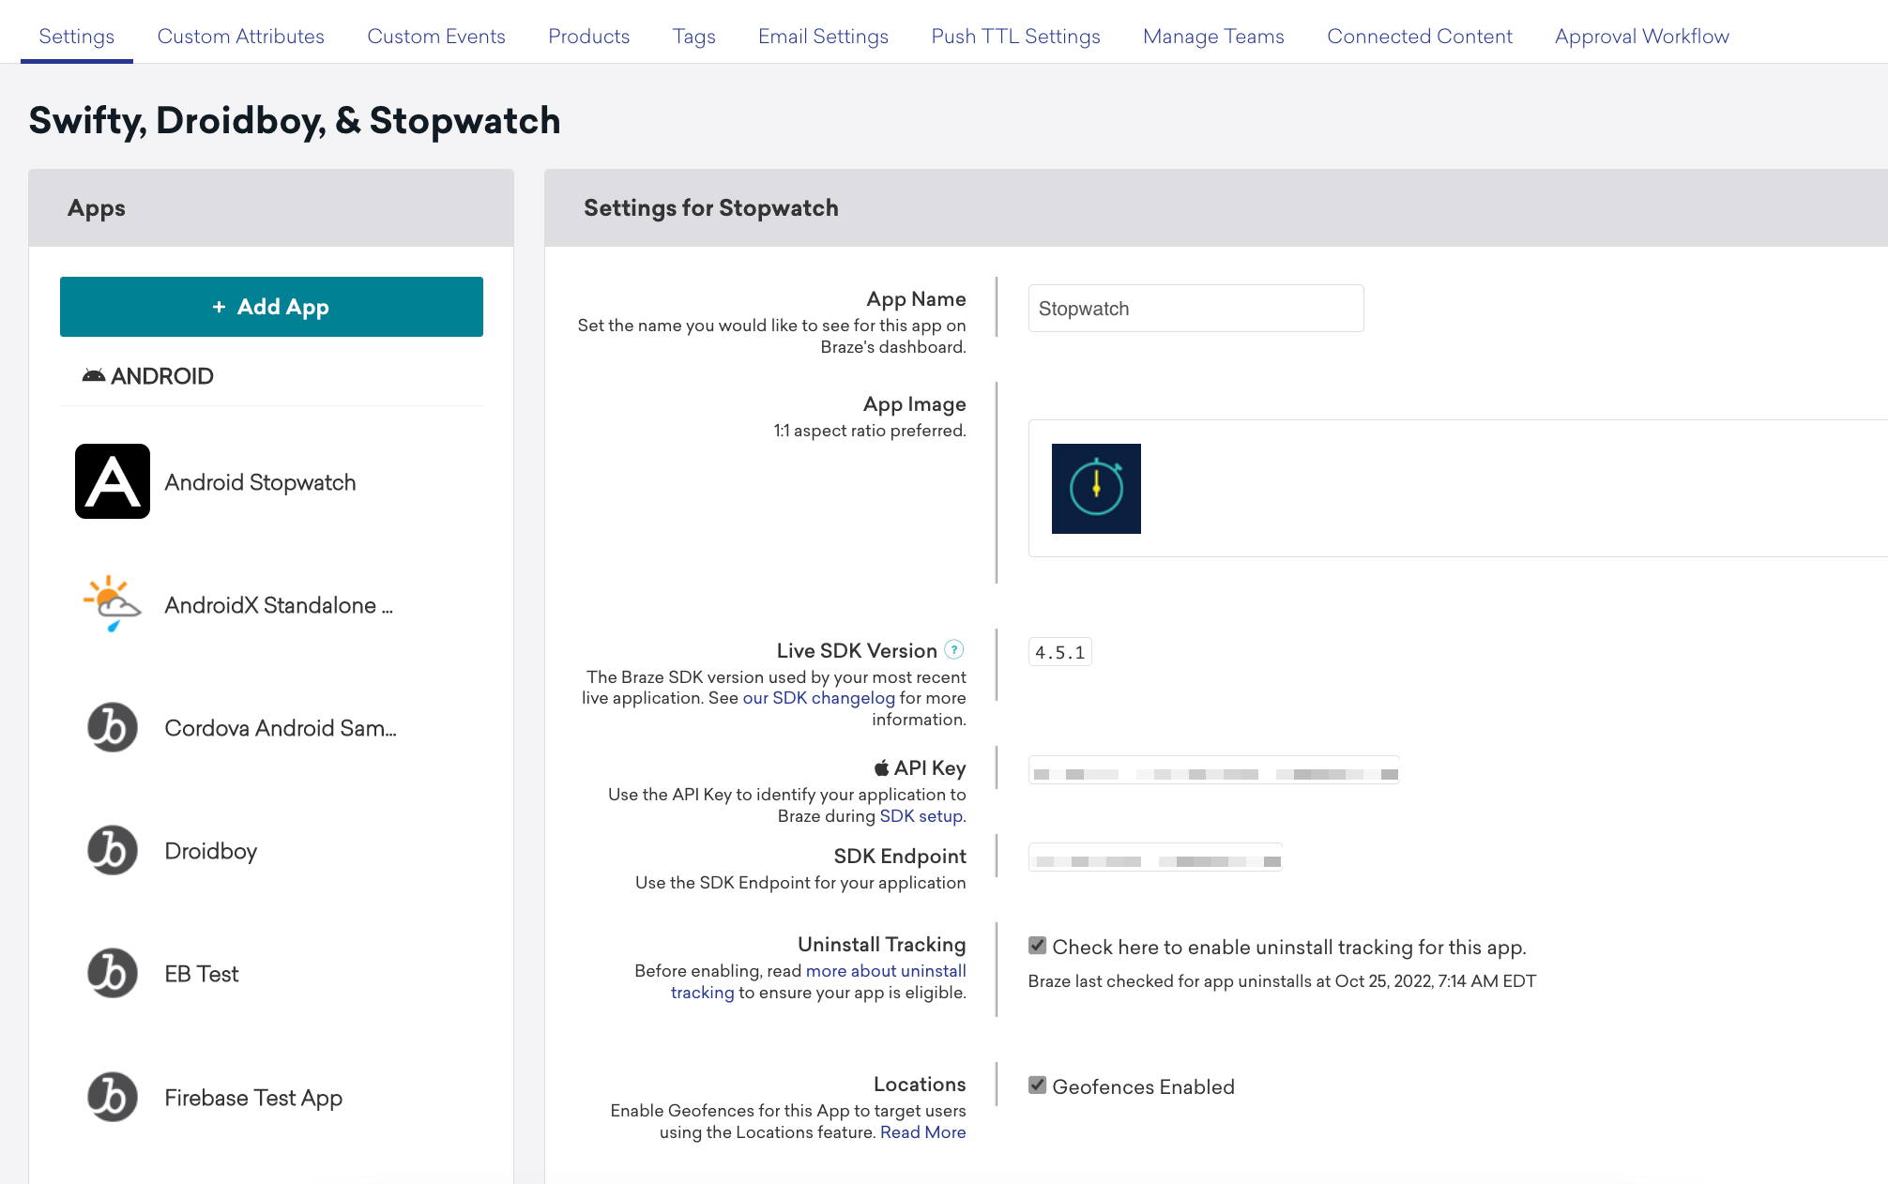Click the Android robot icon heading
The image size is (1888, 1184).
94,376
